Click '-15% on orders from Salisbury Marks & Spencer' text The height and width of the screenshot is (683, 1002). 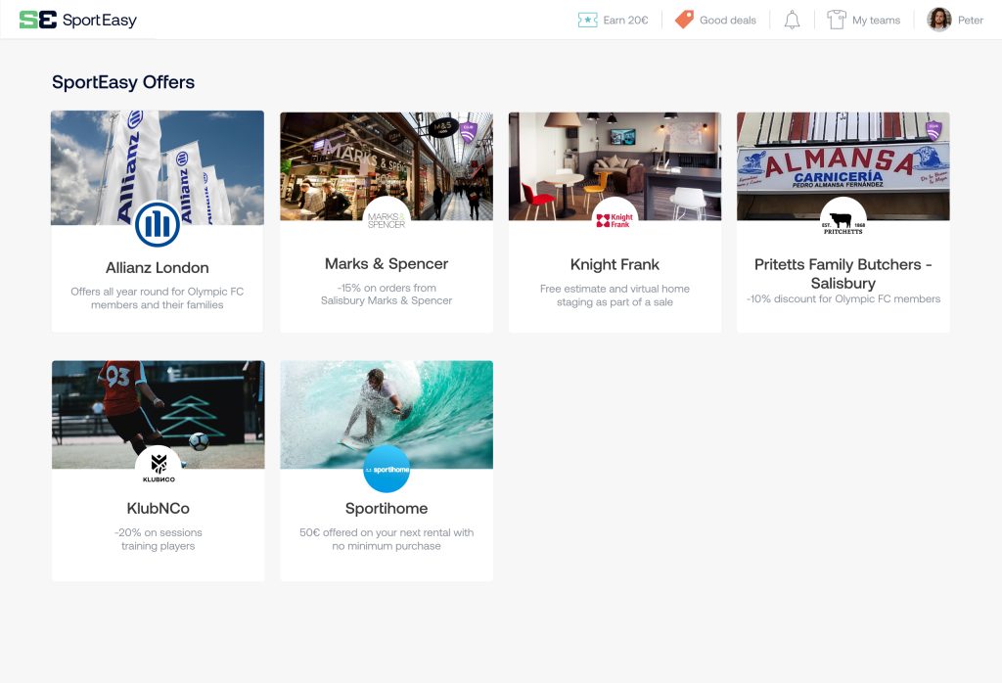tap(387, 294)
